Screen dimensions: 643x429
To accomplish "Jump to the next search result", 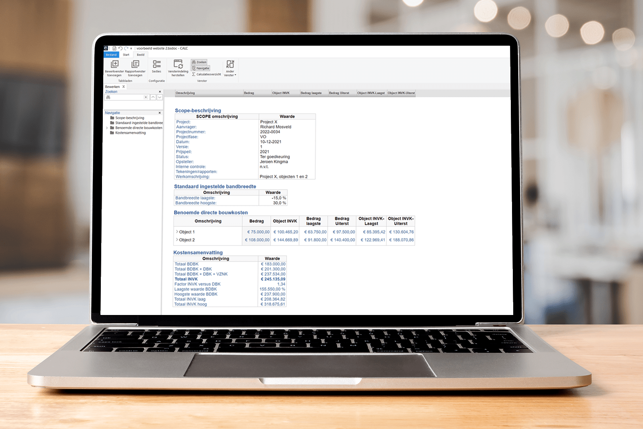I will pos(160,97).
